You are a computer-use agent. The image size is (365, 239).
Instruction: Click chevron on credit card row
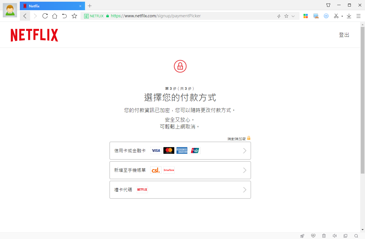pos(245,151)
